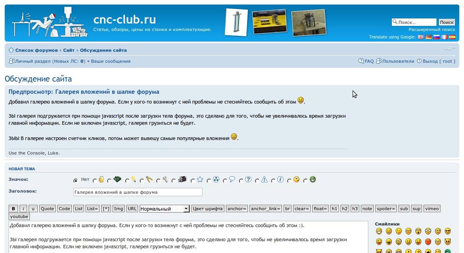The height and width of the screenshot is (253, 464).
Task: Select the radiation symbol topic icon radio
Action: point(209,180)
